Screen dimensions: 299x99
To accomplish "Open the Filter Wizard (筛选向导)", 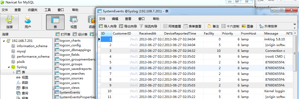I will (x=148, y=26).
